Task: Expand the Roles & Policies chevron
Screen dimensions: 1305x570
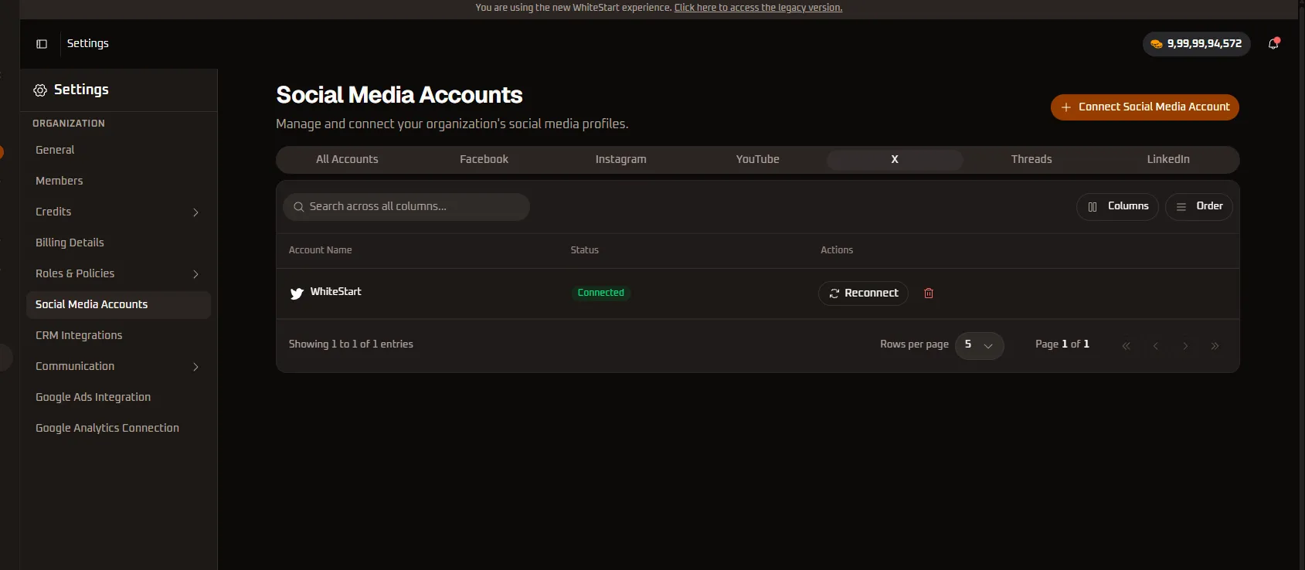Action: [195, 274]
